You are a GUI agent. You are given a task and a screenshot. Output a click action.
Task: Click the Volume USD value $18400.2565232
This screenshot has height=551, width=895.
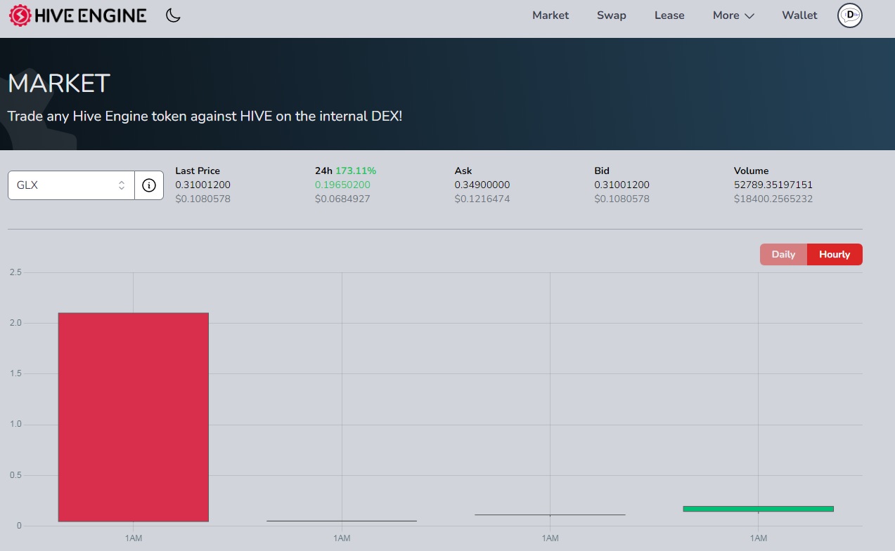click(x=773, y=199)
